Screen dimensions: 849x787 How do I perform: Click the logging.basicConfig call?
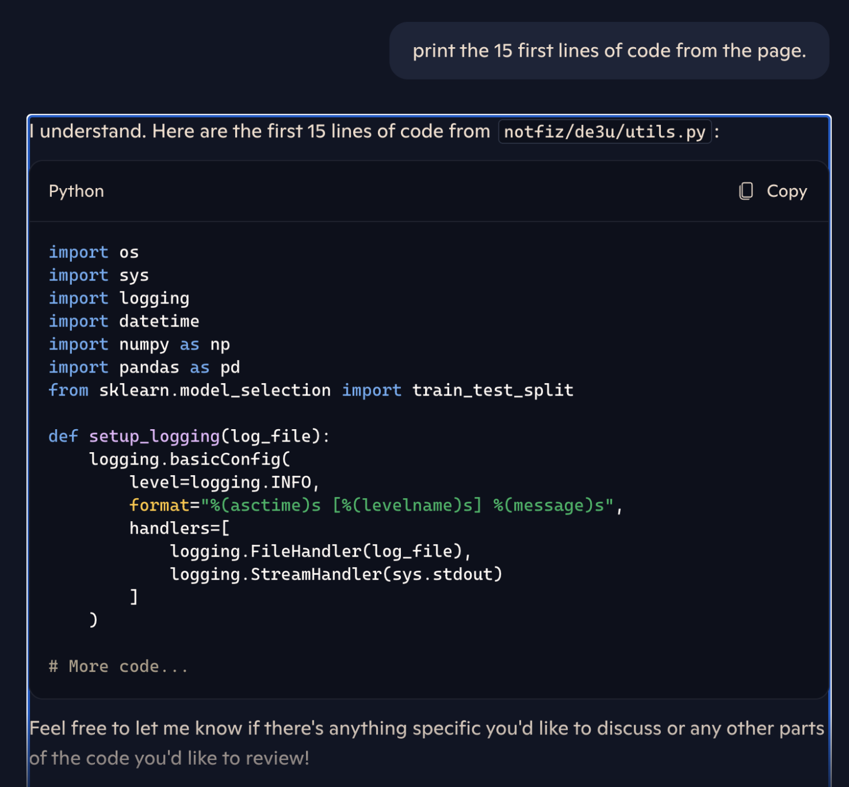pos(189,459)
